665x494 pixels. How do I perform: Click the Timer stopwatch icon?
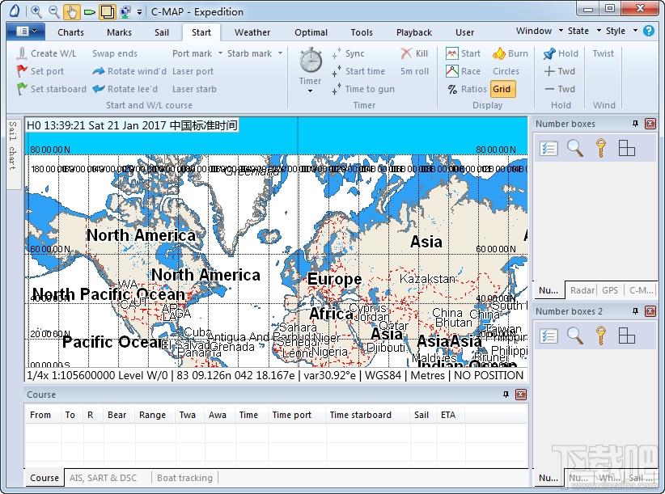click(311, 60)
